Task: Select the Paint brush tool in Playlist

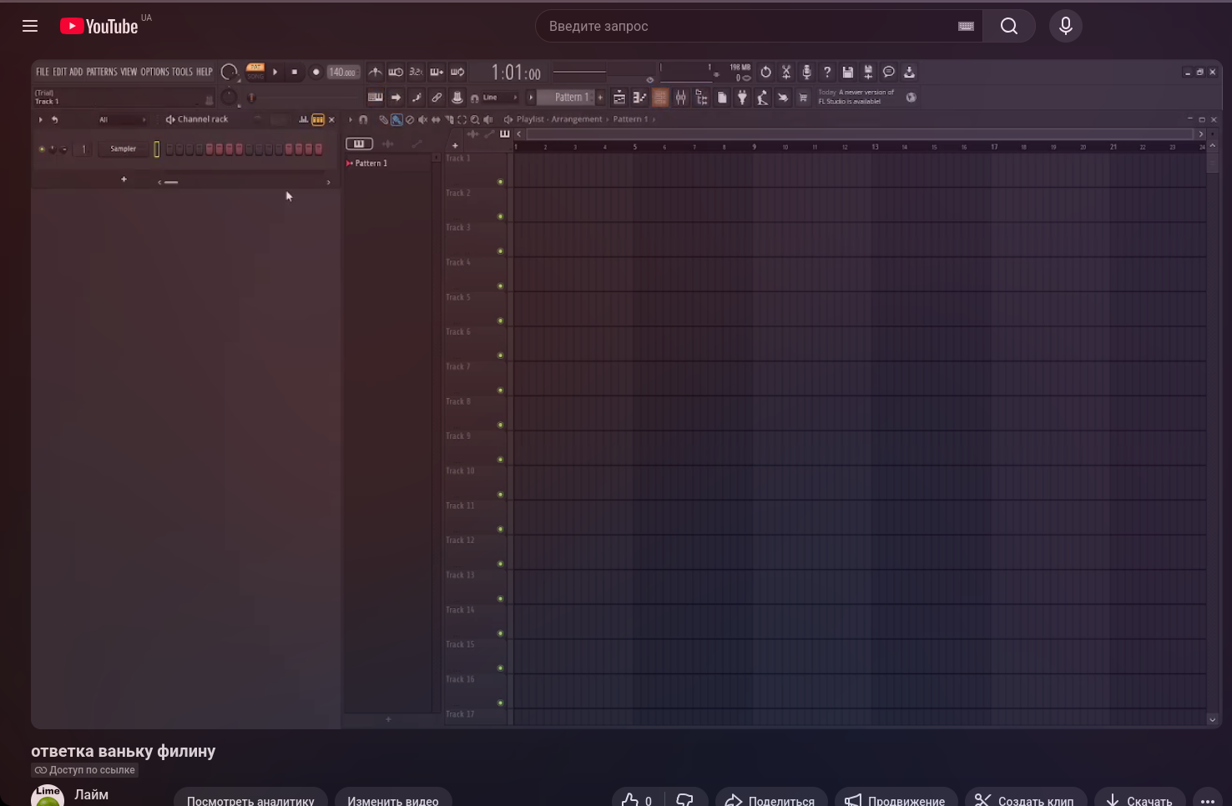Action: (x=396, y=119)
